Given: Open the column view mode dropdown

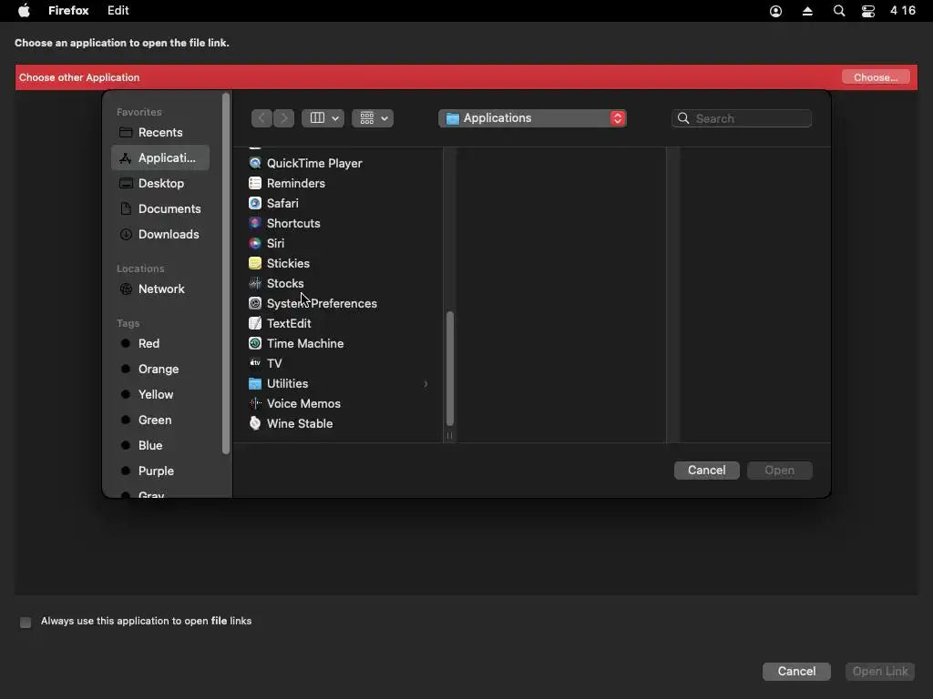Looking at the screenshot, I should 323,118.
